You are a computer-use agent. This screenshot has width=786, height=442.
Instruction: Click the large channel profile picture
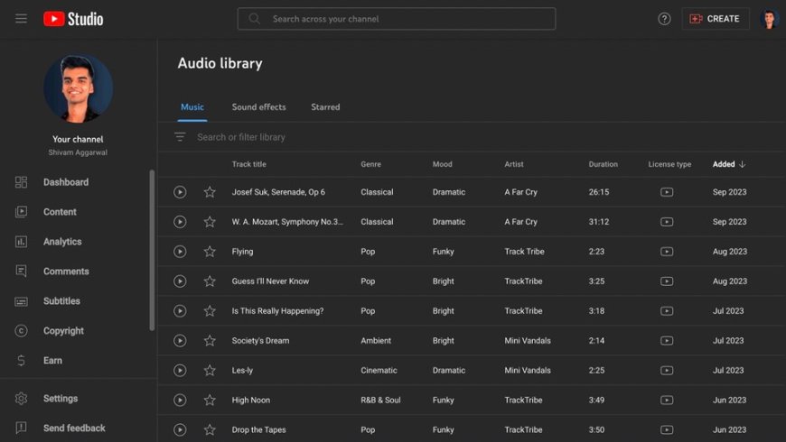pos(78,88)
